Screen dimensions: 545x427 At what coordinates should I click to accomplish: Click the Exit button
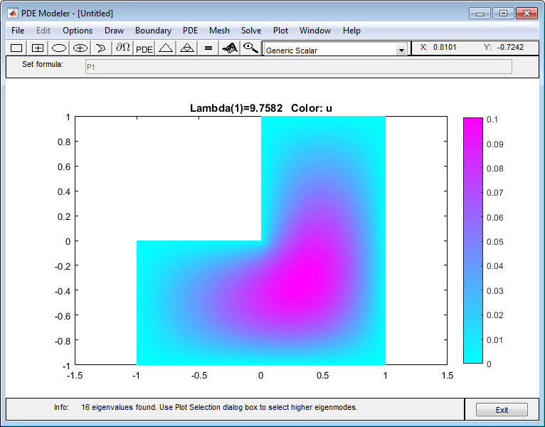[x=502, y=410]
